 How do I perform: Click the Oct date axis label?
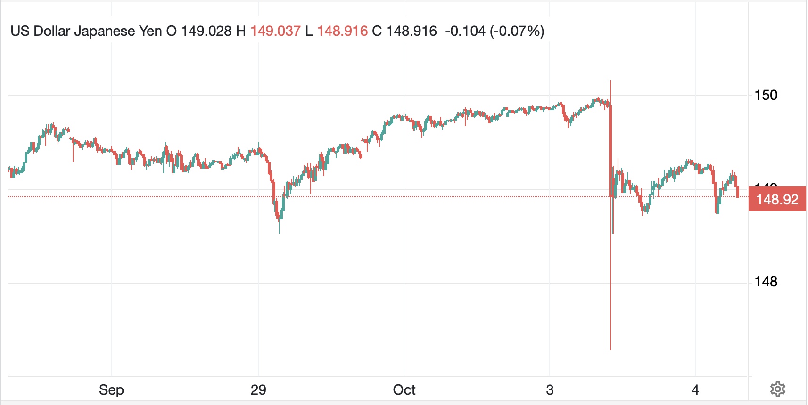coord(404,390)
